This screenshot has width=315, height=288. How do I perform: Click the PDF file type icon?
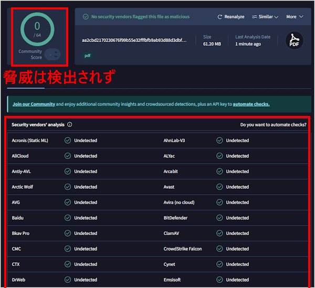(295, 40)
